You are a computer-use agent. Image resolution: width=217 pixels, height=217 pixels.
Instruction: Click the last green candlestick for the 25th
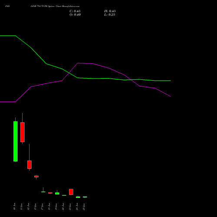coord(85,197)
